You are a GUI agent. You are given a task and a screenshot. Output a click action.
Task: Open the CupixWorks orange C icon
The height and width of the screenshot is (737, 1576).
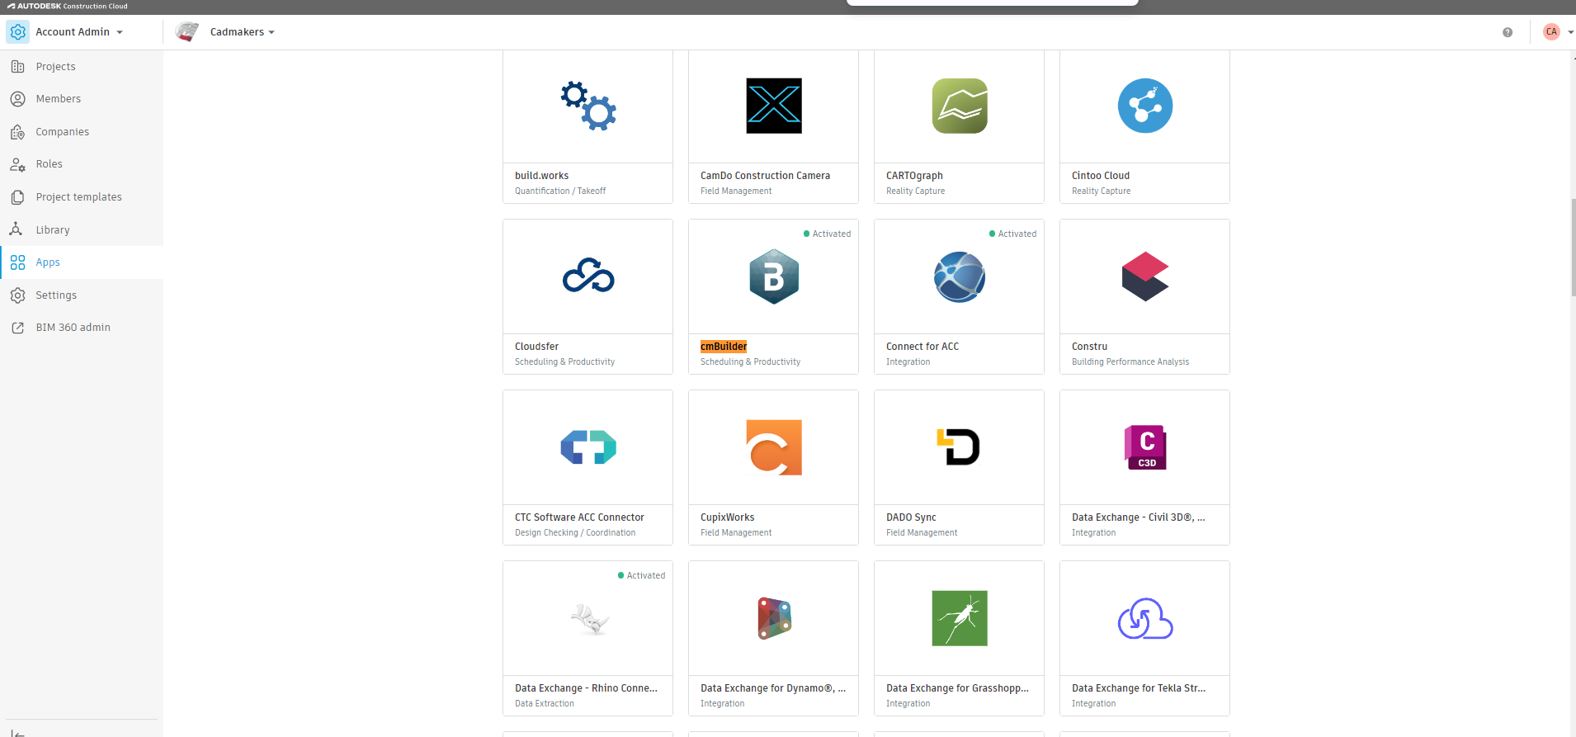pyautogui.click(x=774, y=447)
